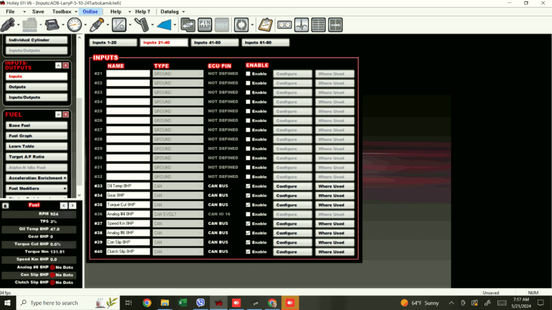
Task: Open Excel from the taskbar
Action: tap(183, 302)
